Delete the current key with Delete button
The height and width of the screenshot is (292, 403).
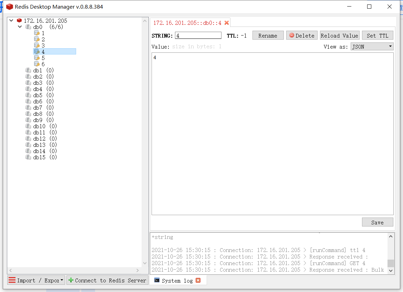302,36
